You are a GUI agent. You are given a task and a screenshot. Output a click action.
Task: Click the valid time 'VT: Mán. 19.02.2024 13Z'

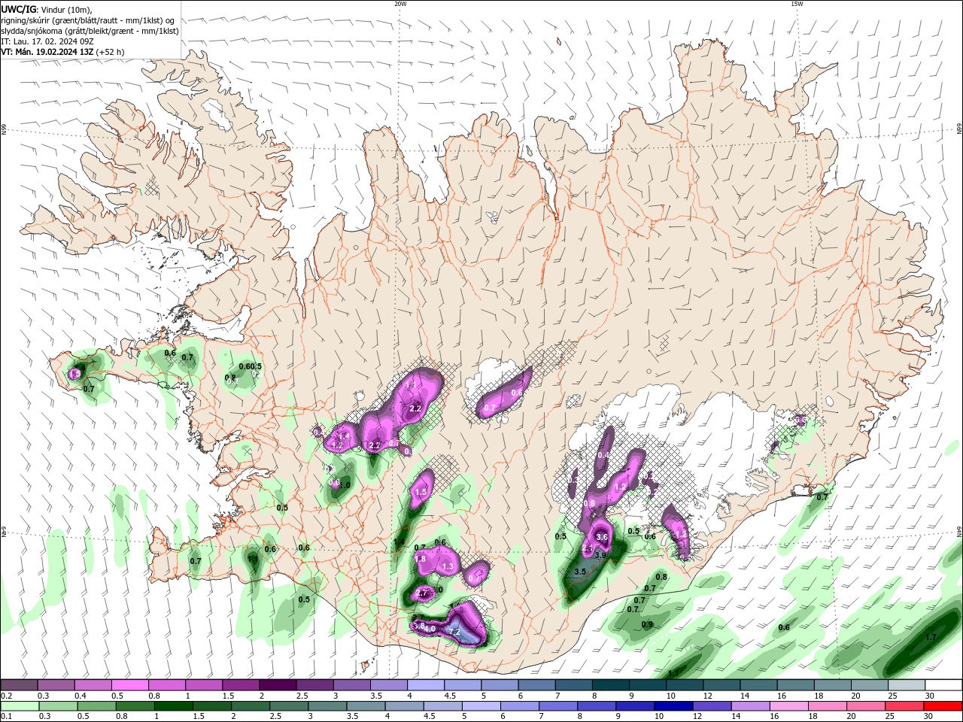47,52
